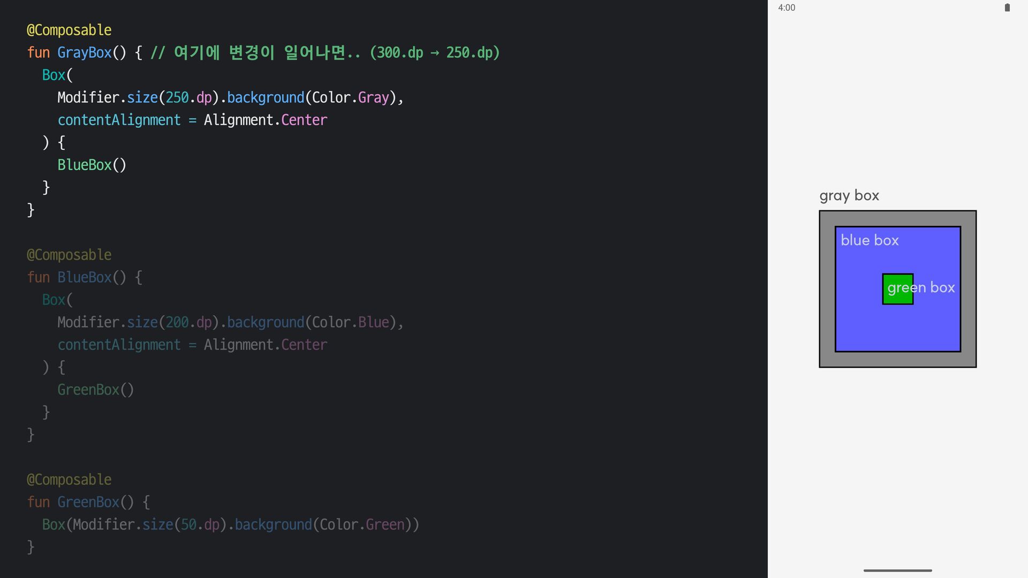Screen dimensions: 1028x578
Task: Click Alignment.Center in GrayBox's contentAlignment
Action: coord(265,120)
